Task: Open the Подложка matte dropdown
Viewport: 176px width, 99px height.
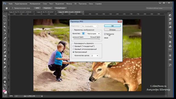Action: [89, 26]
